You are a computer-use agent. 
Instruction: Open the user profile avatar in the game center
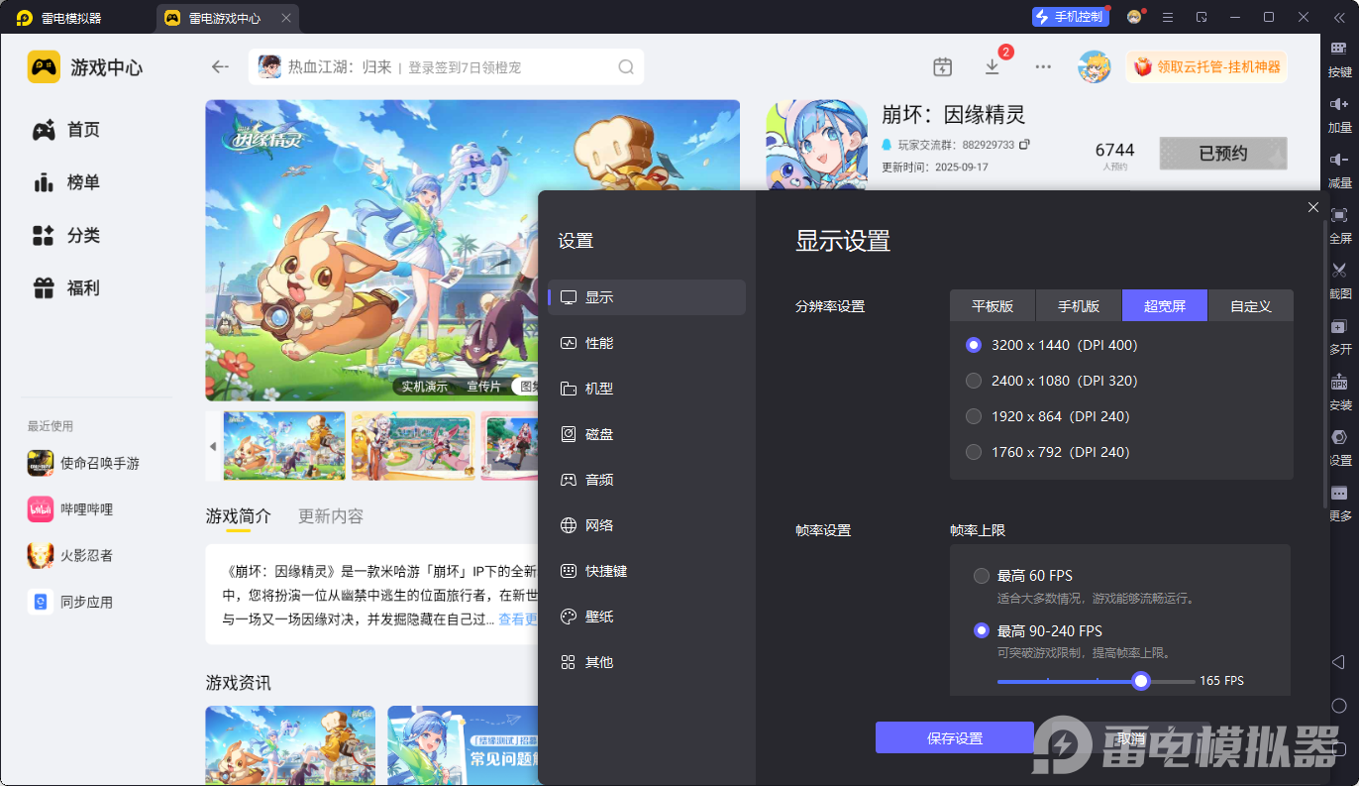click(1095, 66)
